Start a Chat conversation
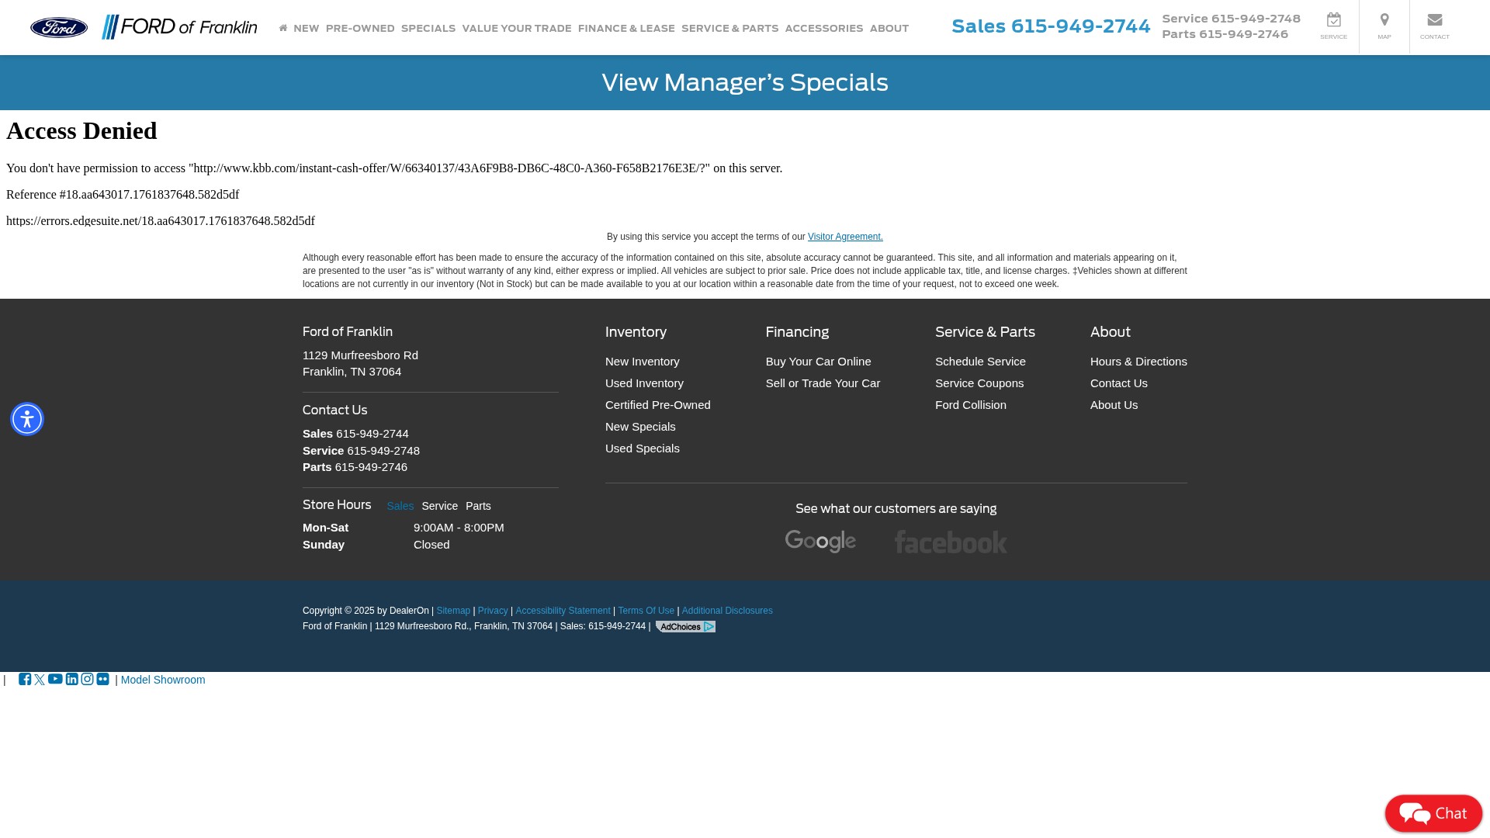The image size is (1490, 838). point(1433,813)
